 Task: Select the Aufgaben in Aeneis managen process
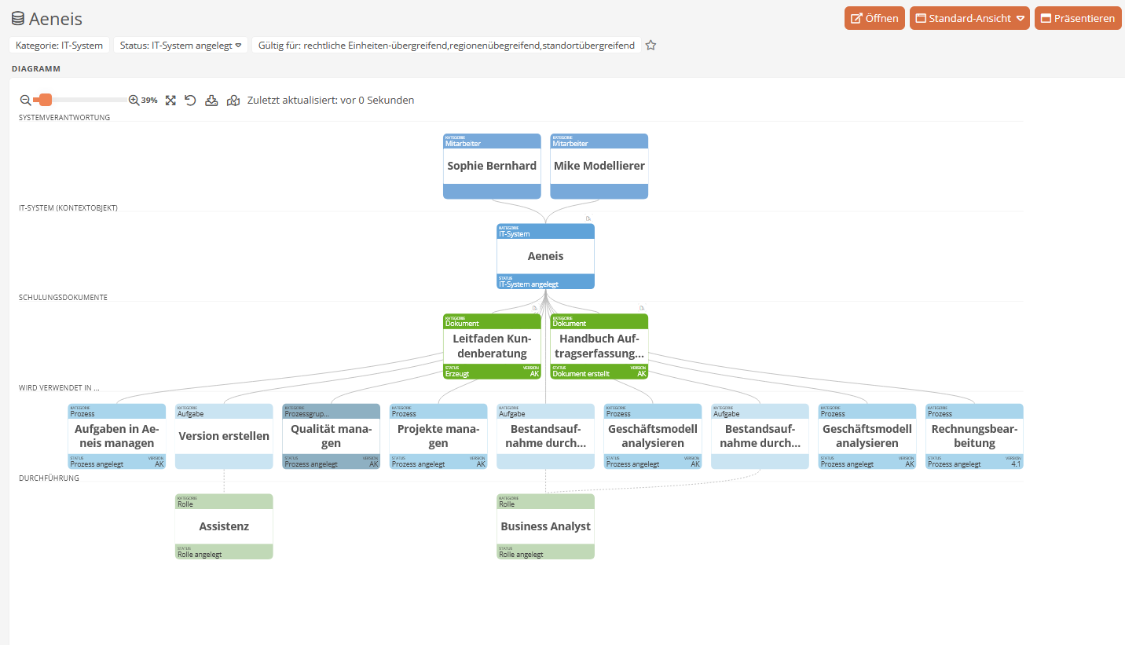[x=117, y=436]
